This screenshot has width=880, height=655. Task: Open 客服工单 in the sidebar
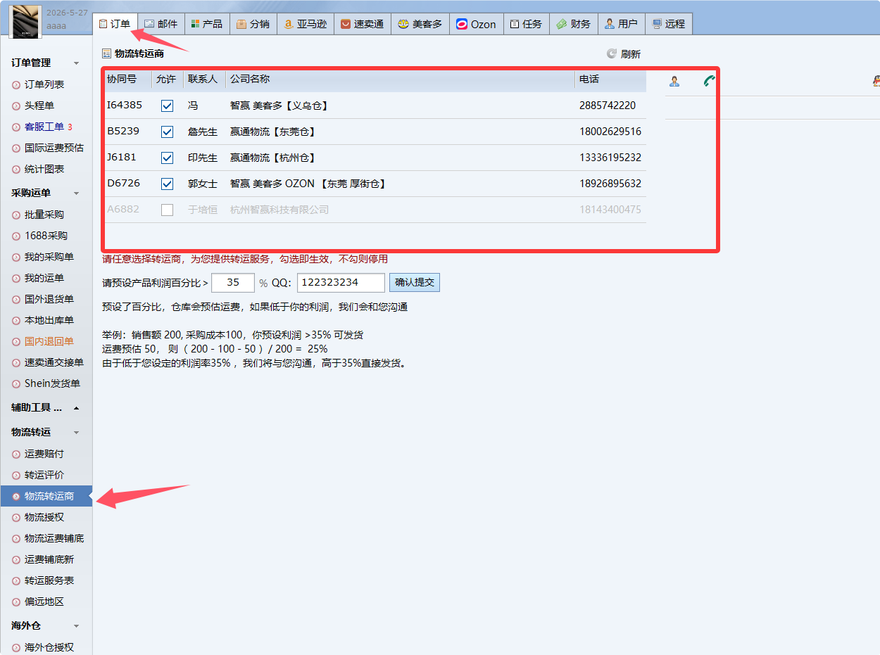click(x=44, y=127)
